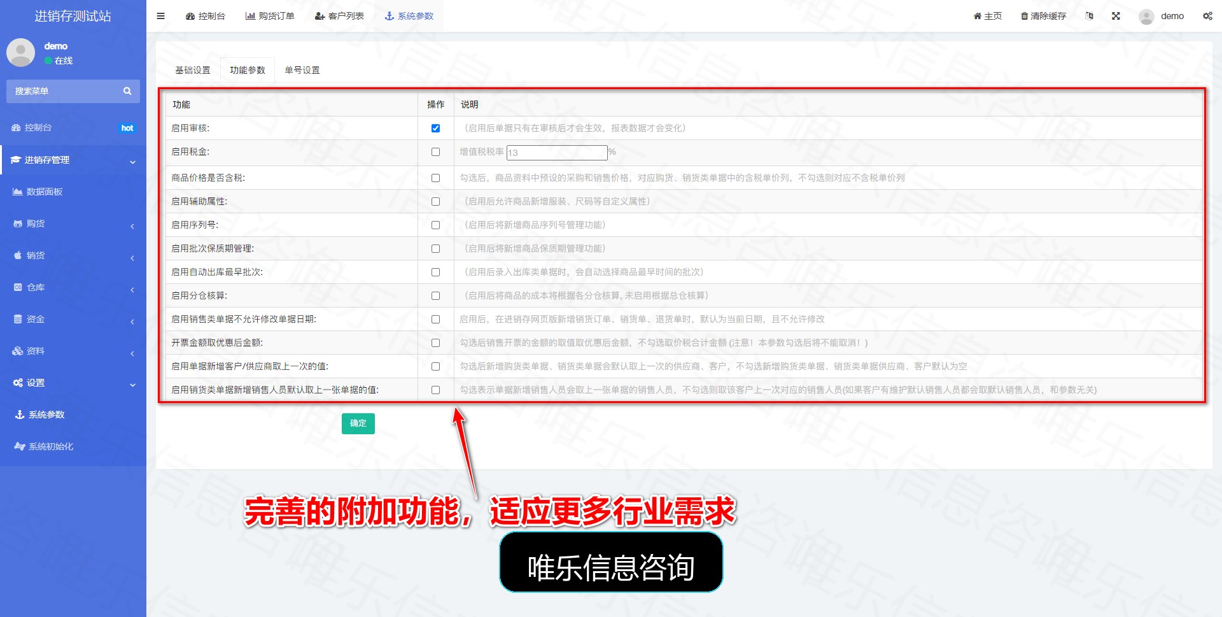Click the 搜索菜单 search box
This screenshot has width=1222, height=617.
pos(73,91)
